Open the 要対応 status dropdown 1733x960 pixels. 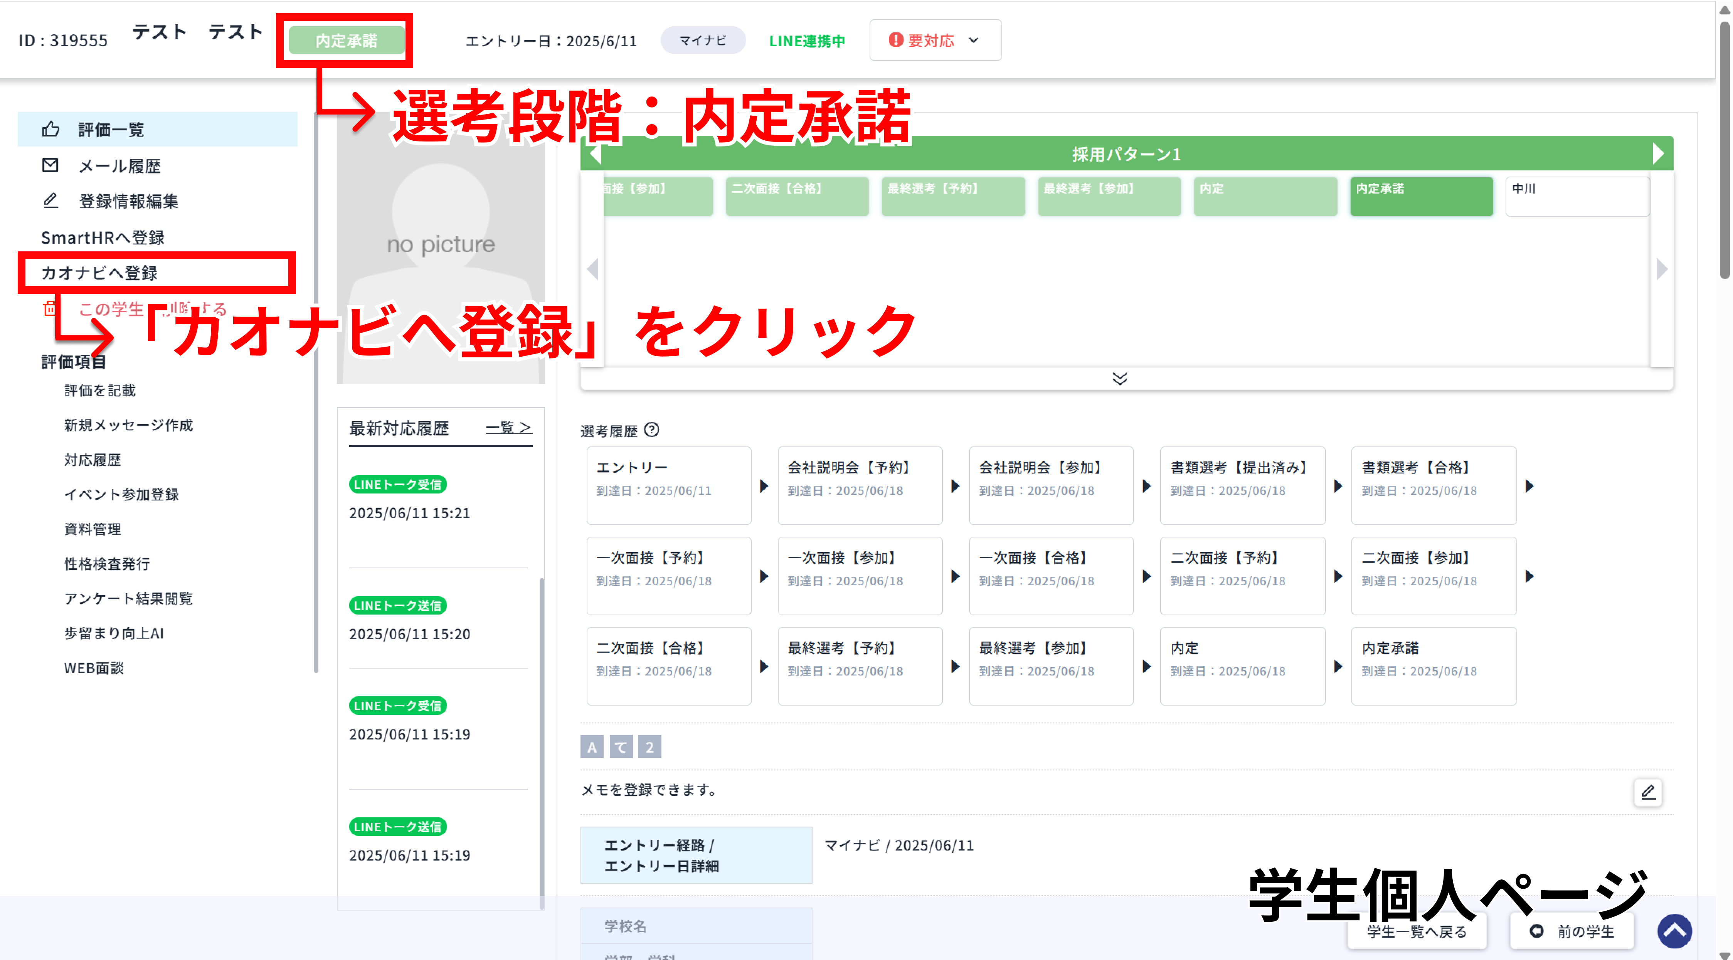[974, 40]
